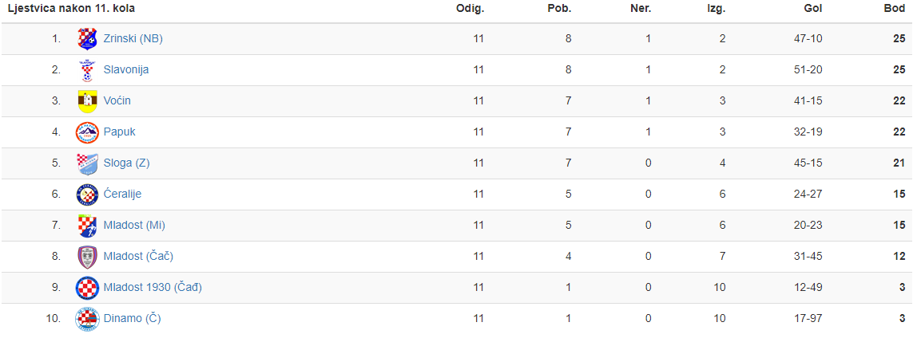Click the Dinamo (Č) club crest
The height and width of the screenshot is (338, 917).
(87, 319)
